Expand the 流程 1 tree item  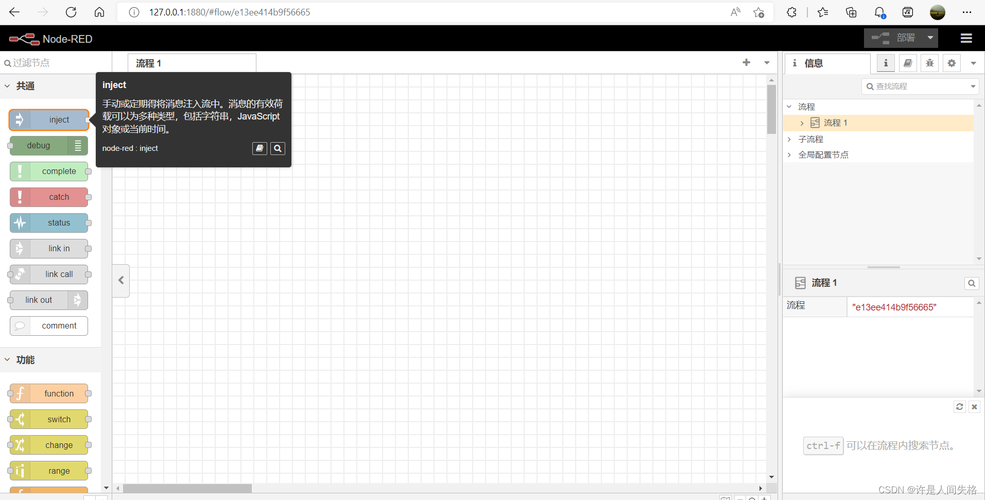(802, 123)
